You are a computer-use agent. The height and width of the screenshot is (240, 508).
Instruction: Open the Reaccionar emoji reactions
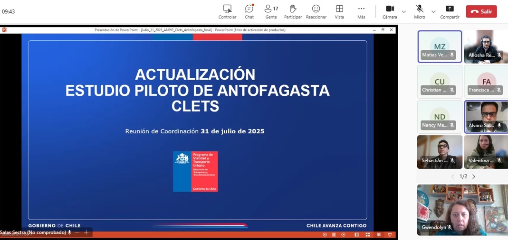point(316,11)
